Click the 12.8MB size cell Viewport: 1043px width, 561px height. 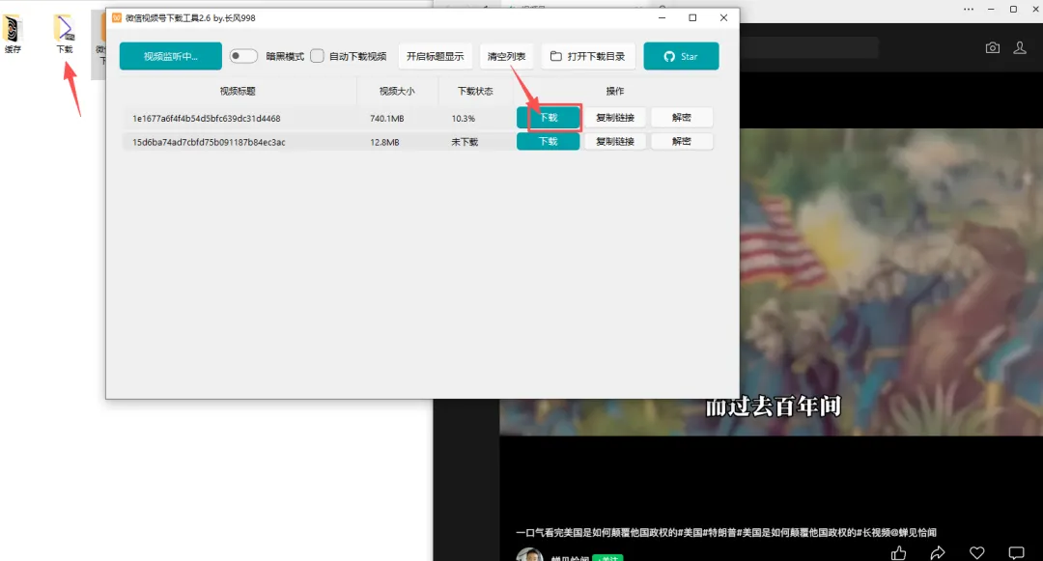click(384, 142)
